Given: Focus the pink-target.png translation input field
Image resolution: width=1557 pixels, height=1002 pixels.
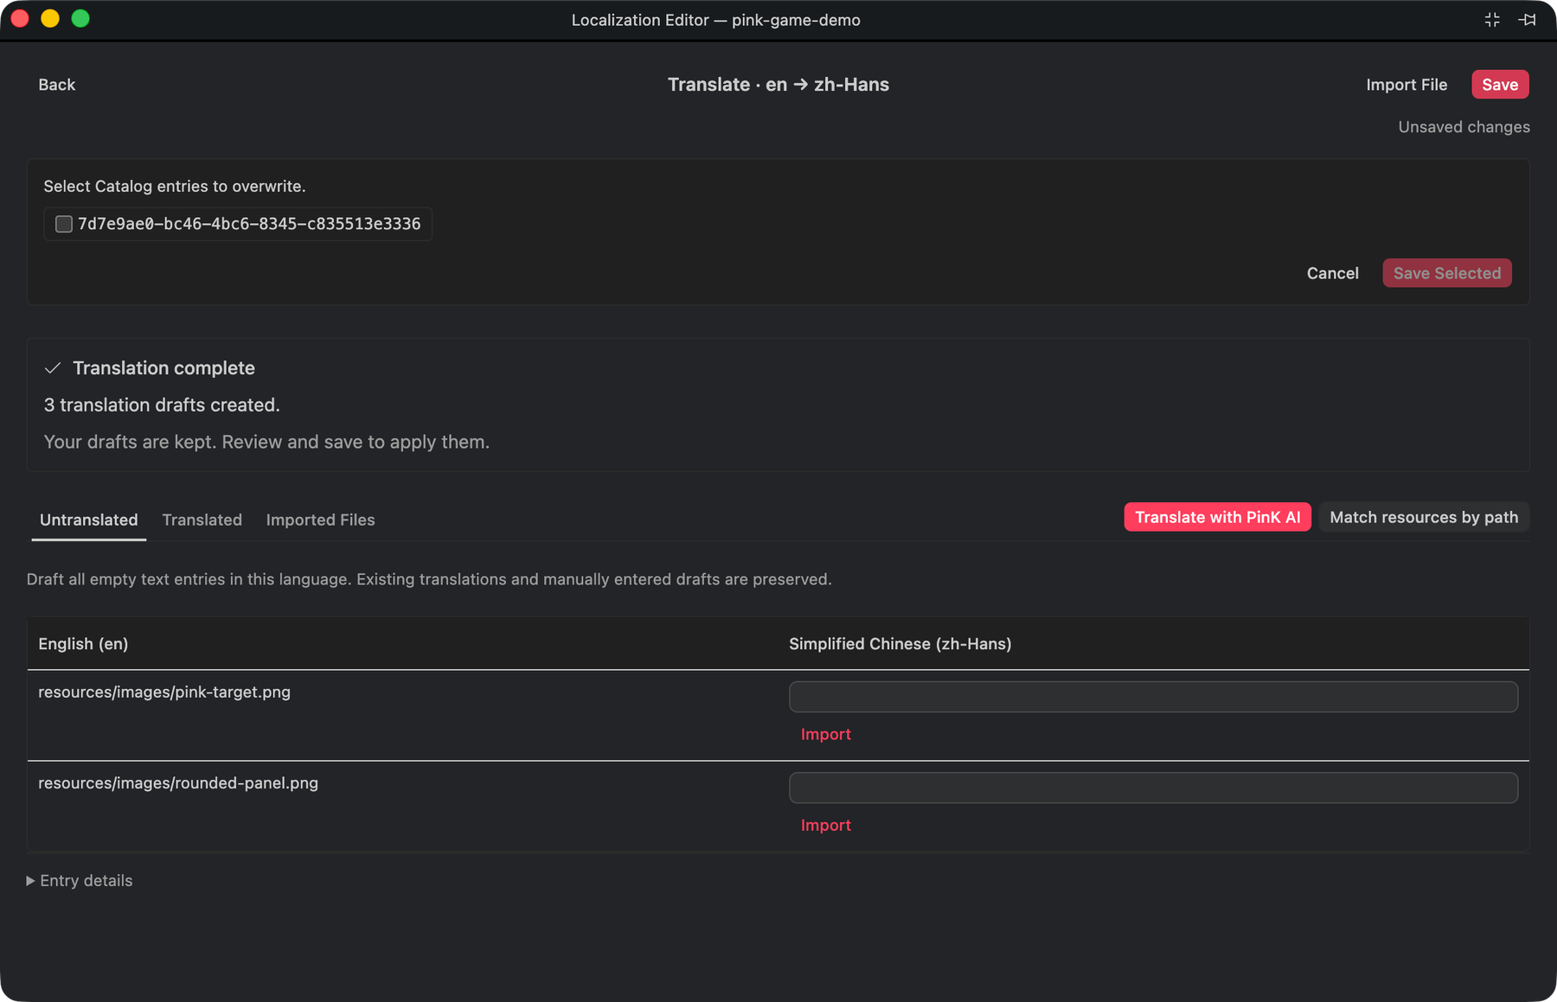Looking at the screenshot, I should pos(1153,697).
